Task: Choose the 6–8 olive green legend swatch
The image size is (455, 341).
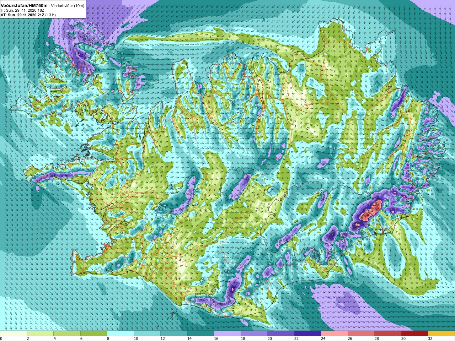Action: click(x=93, y=334)
